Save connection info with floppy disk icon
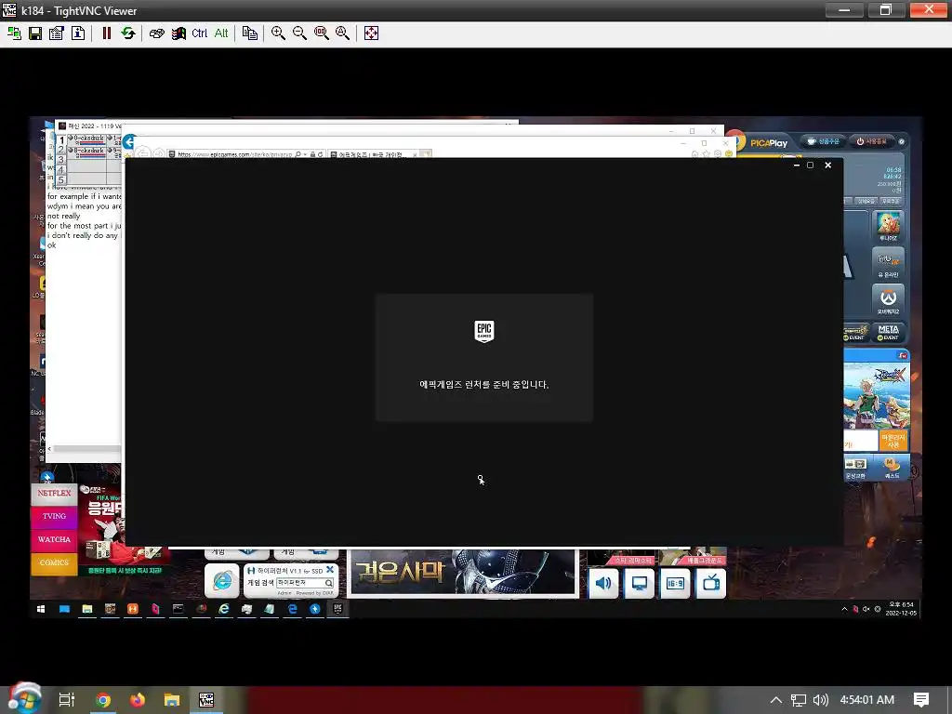 (x=35, y=33)
